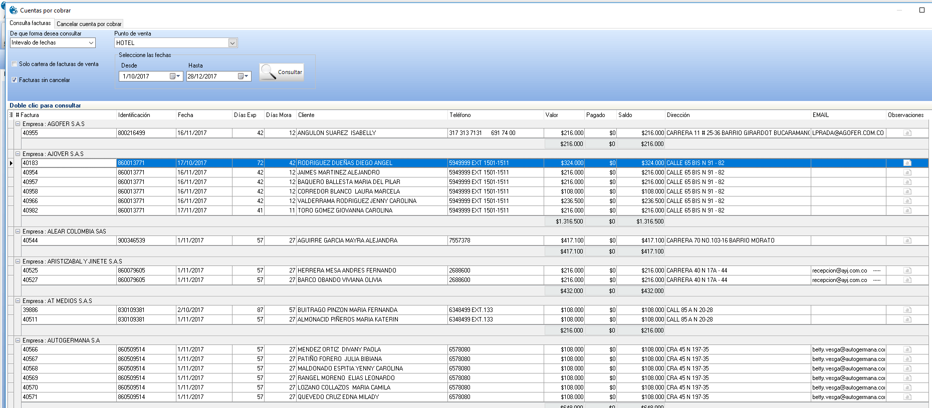Open Hasta date calendar picker icon
Viewport: 932px width, 408px height.
[243, 76]
